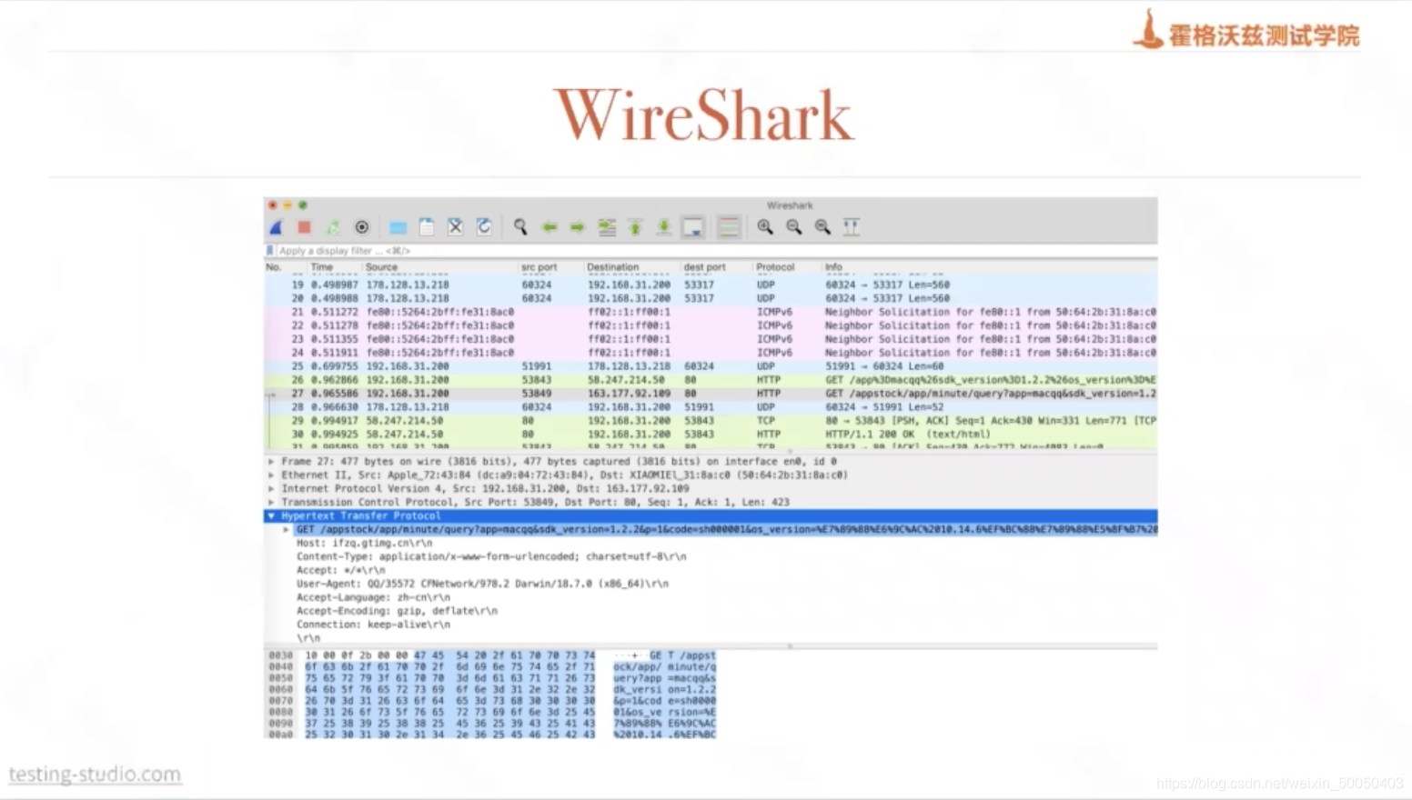Select packet 25 from 192.168.31.200 UDP
1412x800 pixels.
pos(711,366)
